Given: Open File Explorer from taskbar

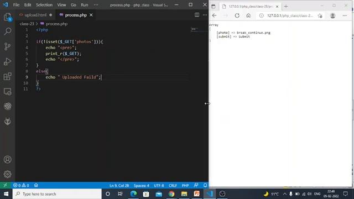Looking at the screenshot, I should pyautogui.click(x=184, y=194).
